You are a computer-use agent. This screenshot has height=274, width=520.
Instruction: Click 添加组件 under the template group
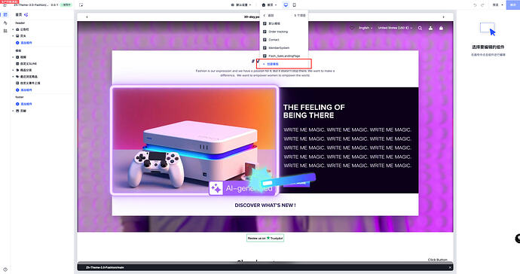click(24, 90)
